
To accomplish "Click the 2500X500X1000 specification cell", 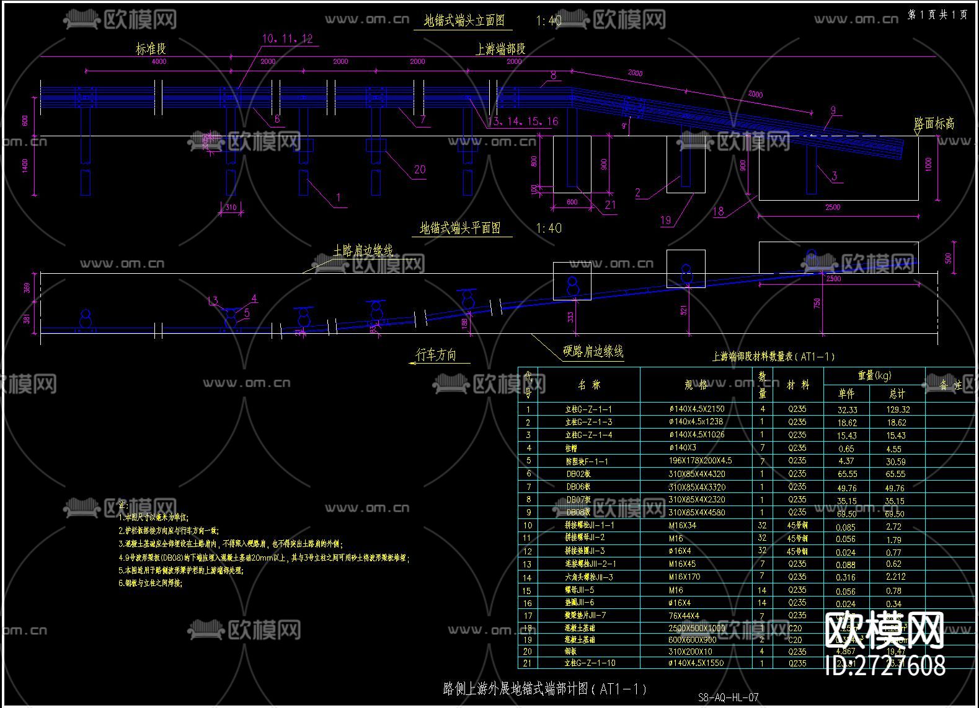I will (696, 628).
